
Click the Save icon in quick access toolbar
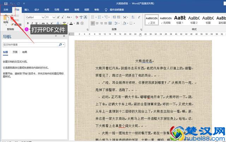point(6,4)
